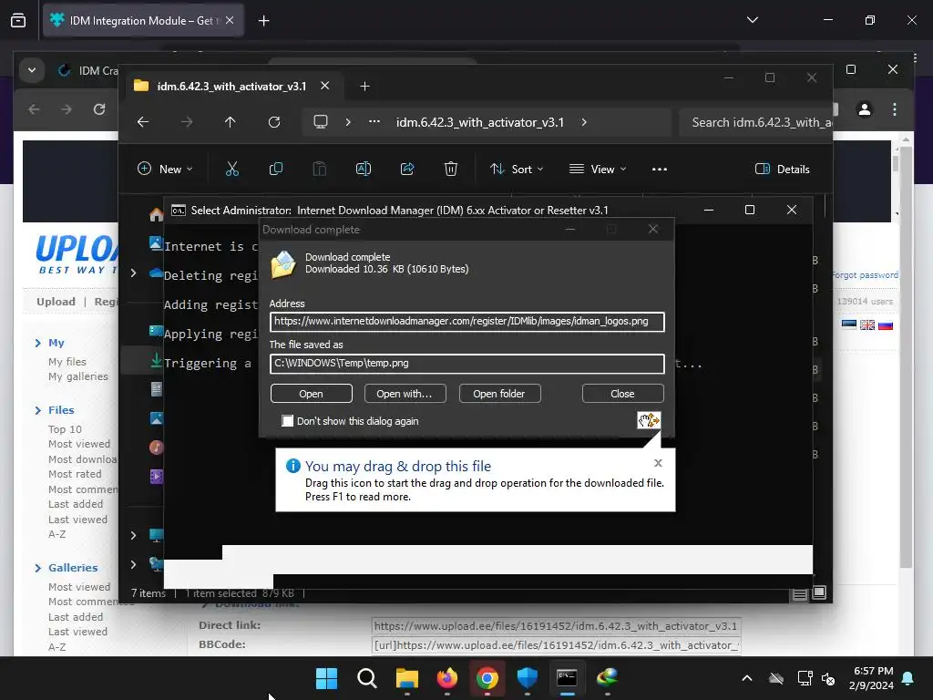
Task: Click the Copy icon in Explorer toolbar
Action: click(x=275, y=169)
